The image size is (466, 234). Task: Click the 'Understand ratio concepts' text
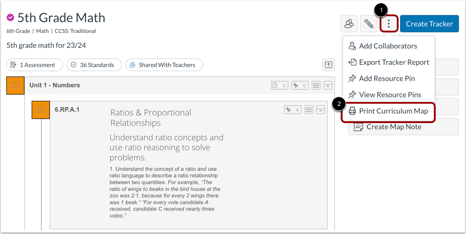166,147
